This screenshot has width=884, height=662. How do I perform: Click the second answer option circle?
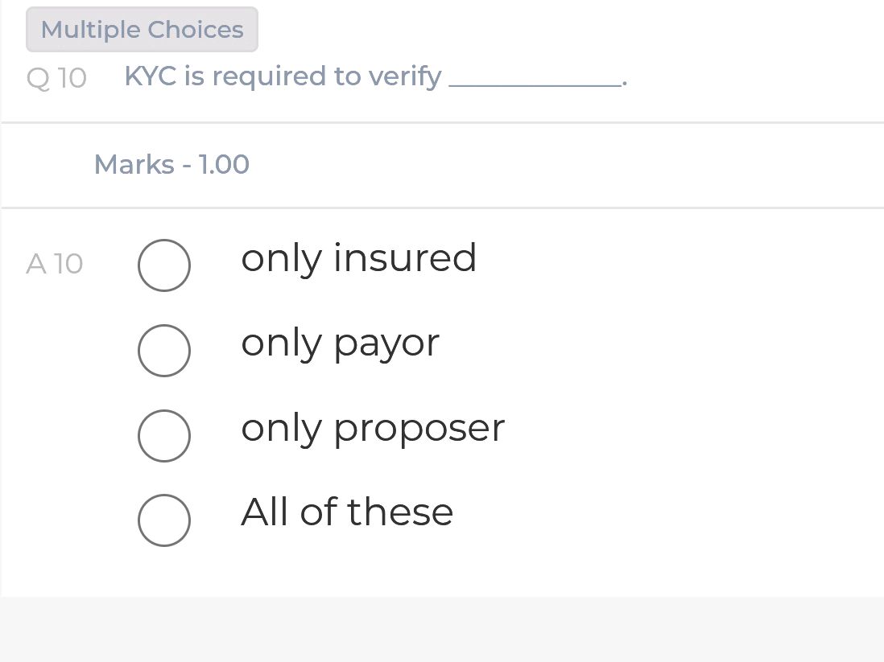pos(164,351)
